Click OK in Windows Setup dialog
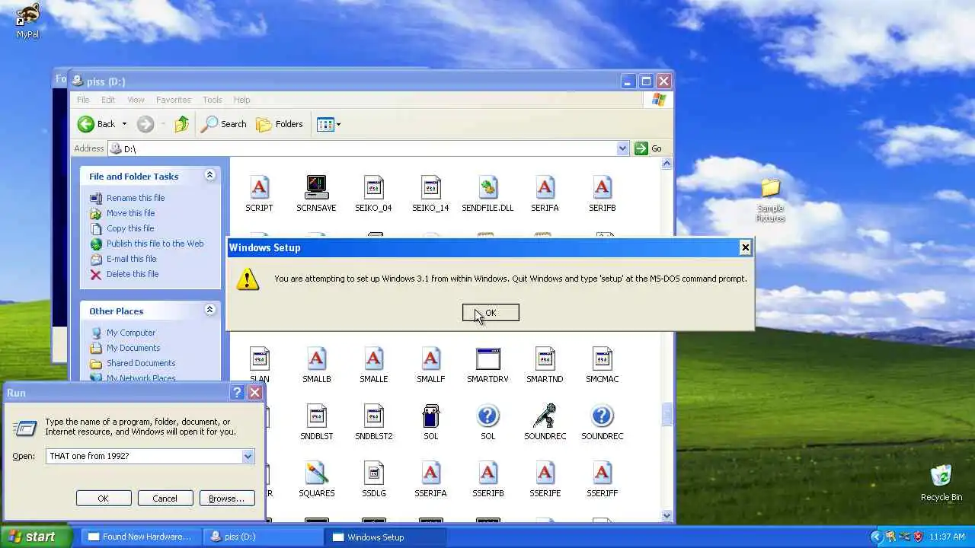 point(491,313)
